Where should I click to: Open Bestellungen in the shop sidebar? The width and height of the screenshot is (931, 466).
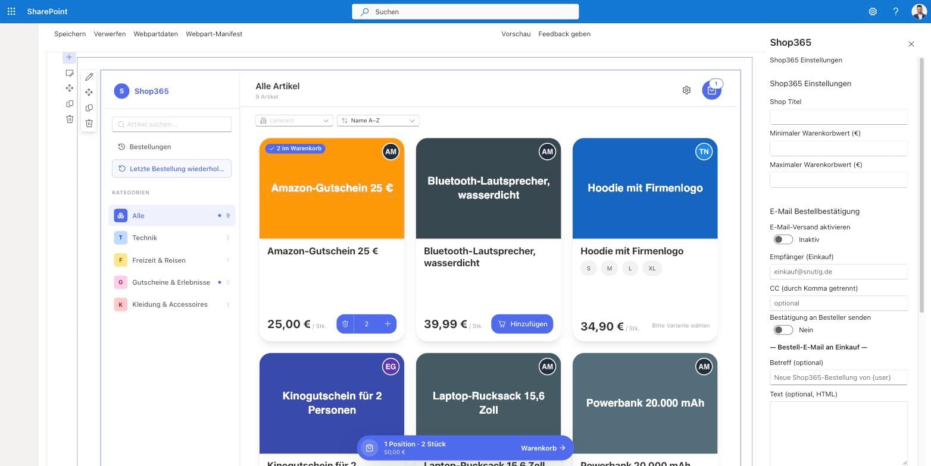point(171,147)
